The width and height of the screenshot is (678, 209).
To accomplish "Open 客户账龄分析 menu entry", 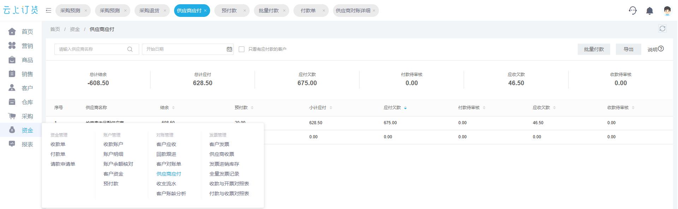I will (x=171, y=194).
